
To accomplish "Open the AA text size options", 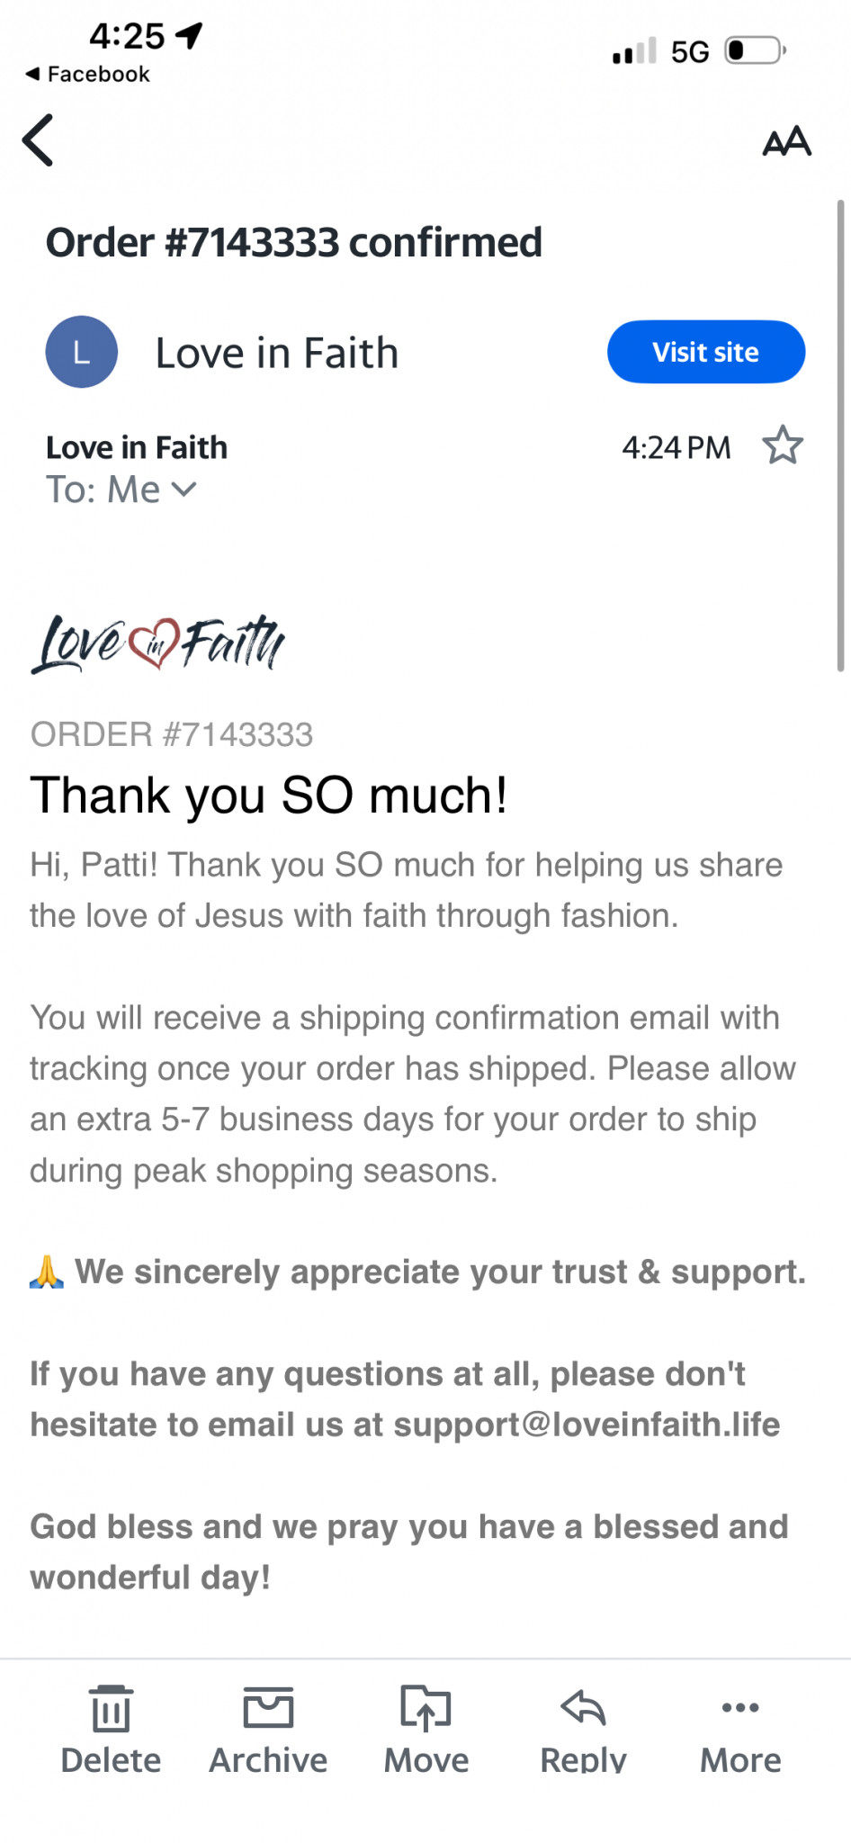I will (x=786, y=141).
